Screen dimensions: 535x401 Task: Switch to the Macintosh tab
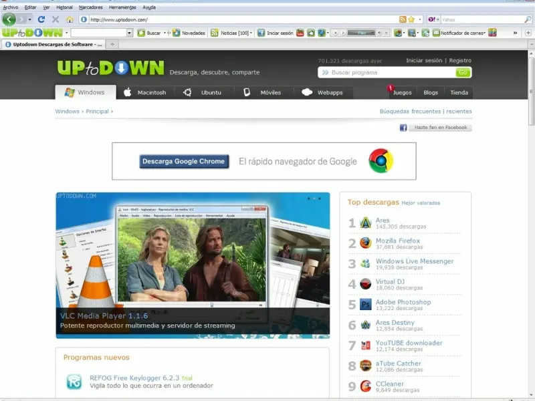pos(145,92)
